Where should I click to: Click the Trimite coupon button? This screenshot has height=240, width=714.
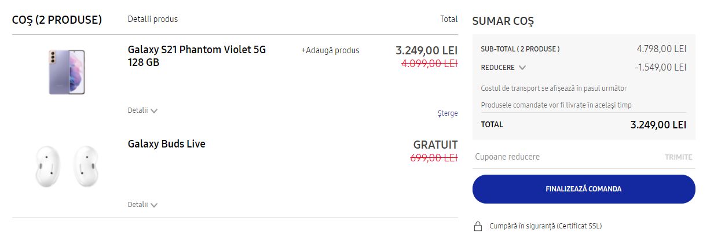pyautogui.click(x=678, y=157)
